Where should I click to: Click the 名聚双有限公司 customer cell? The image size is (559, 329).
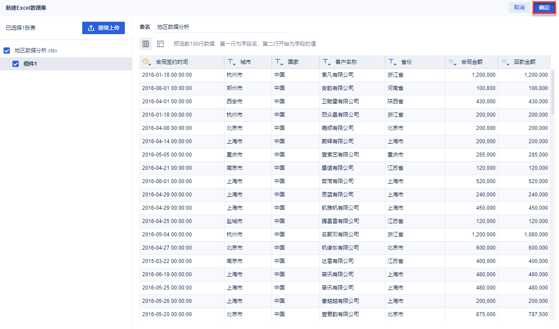pos(352,235)
